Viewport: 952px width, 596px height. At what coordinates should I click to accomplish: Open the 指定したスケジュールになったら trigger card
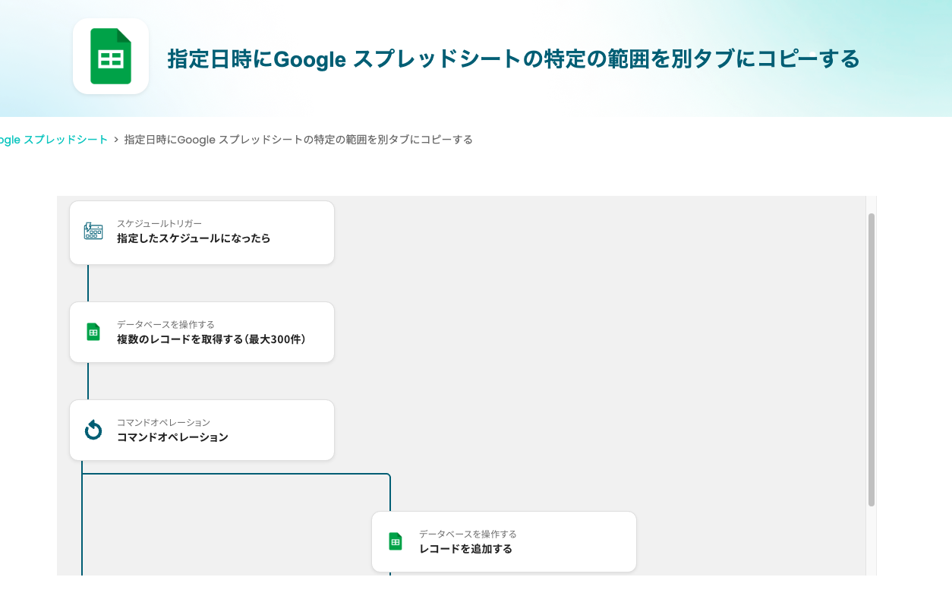pyautogui.click(x=202, y=232)
